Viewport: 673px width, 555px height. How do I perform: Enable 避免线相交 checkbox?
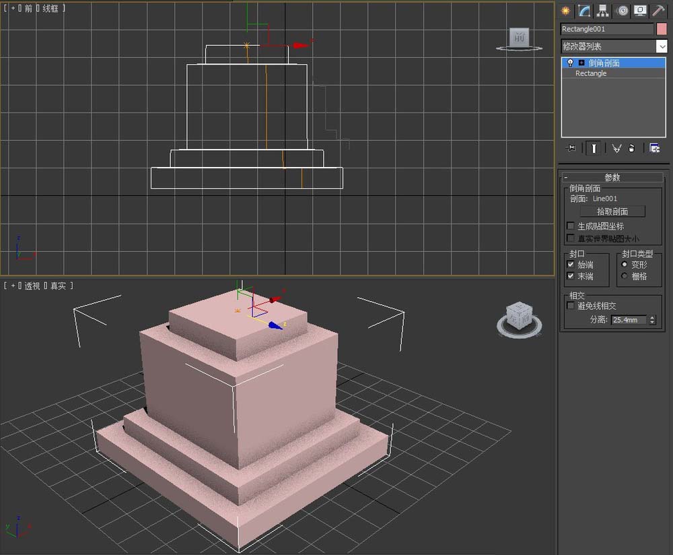point(571,305)
